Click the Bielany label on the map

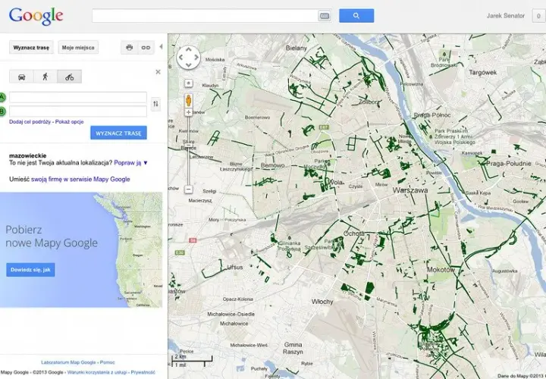tap(296, 48)
